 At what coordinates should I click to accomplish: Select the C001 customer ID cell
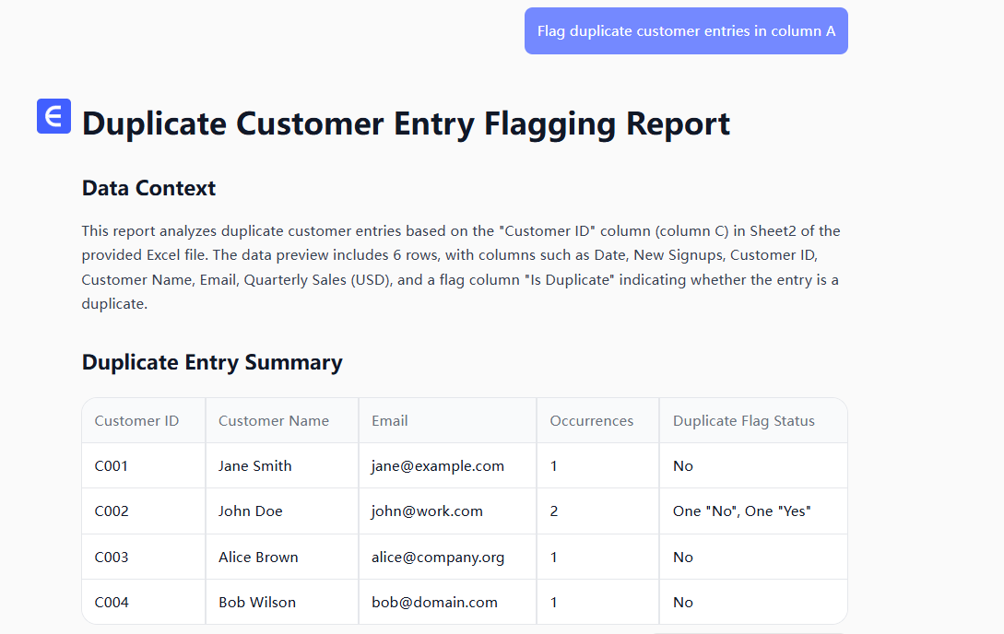[x=112, y=466]
